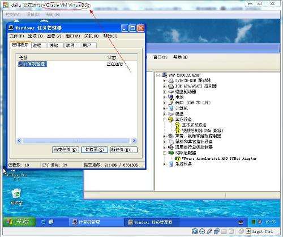283x237 pixels.
Task: Expand the 计算机 node
Action: (165, 108)
